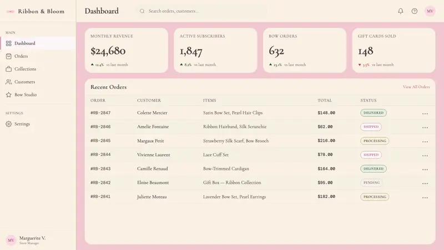Open the Settings menu item
Viewport: 444px width, 250px height.
tap(38, 124)
